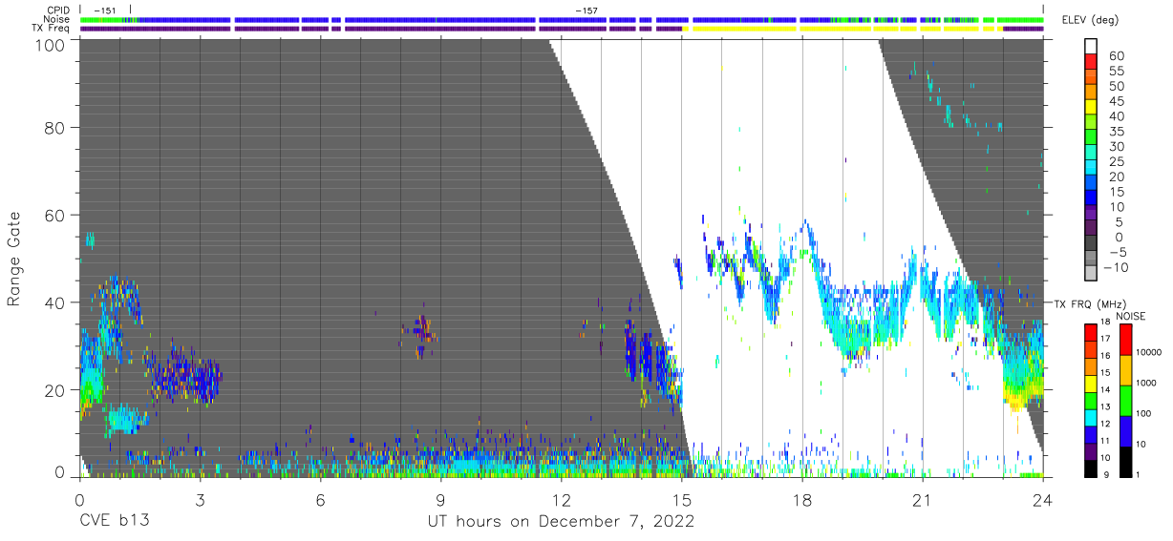Image resolution: width=1173 pixels, height=541 pixels.
Task: Click the 'Noise' row label at top left
Action: point(55,19)
